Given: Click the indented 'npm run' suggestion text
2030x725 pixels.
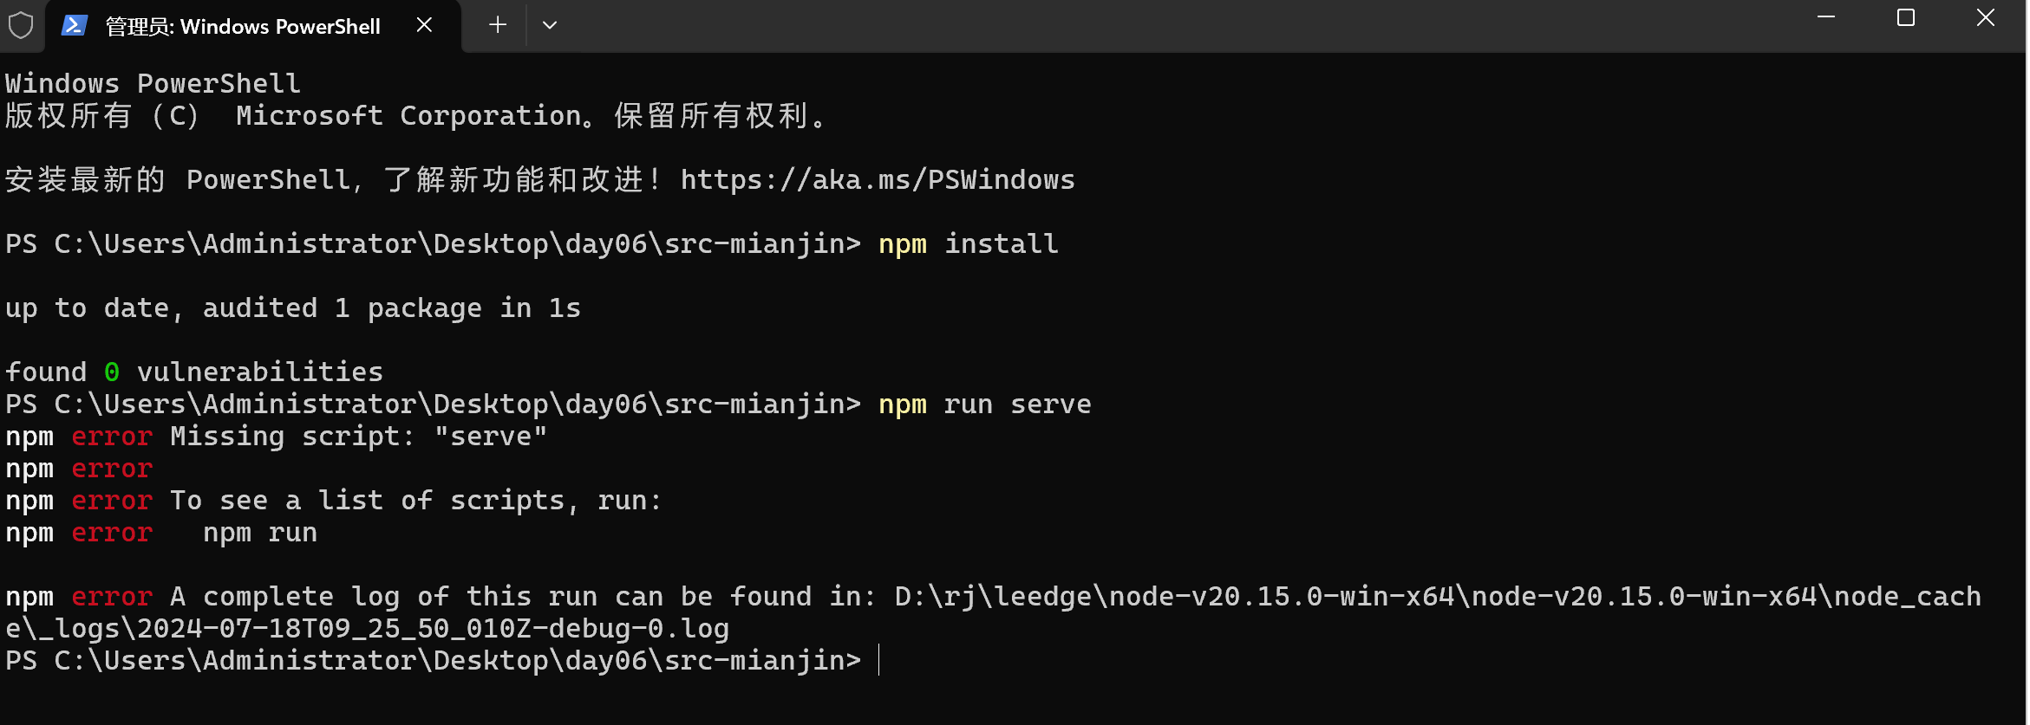Looking at the screenshot, I should (260, 533).
